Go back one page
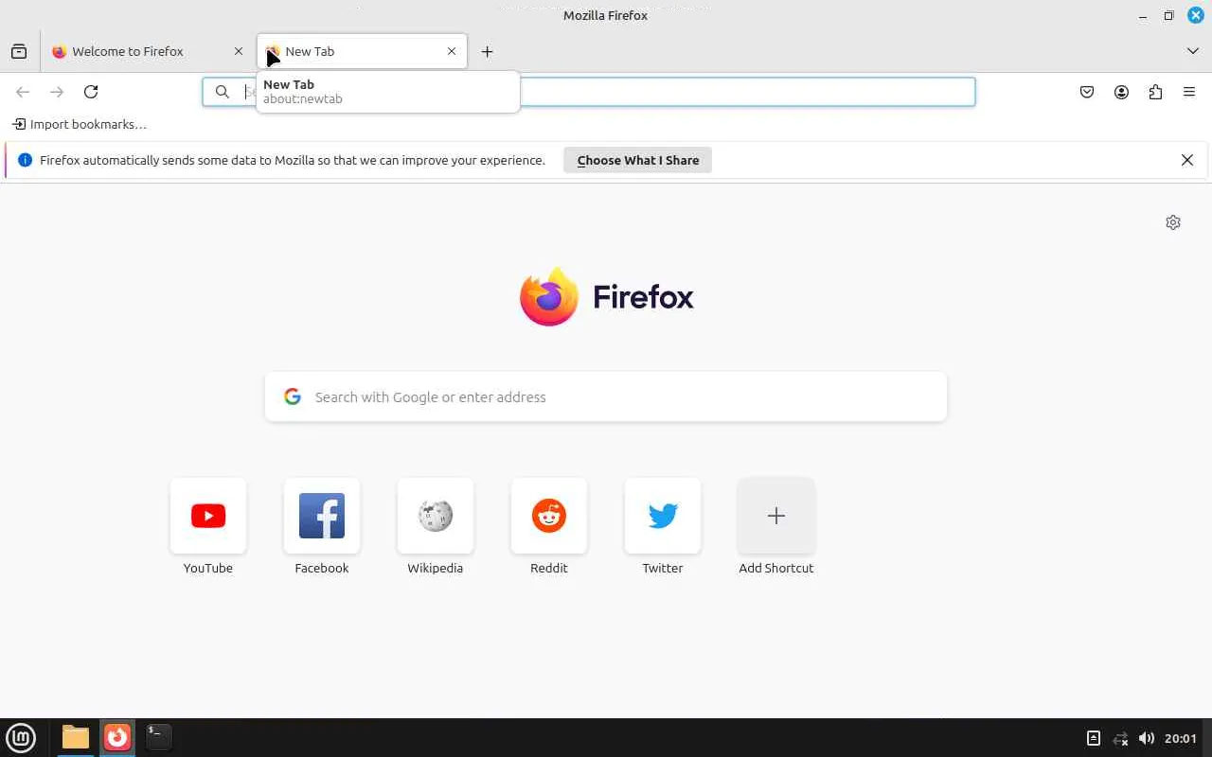The width and height of the screenshot is (1212, 757). point(23,92)
